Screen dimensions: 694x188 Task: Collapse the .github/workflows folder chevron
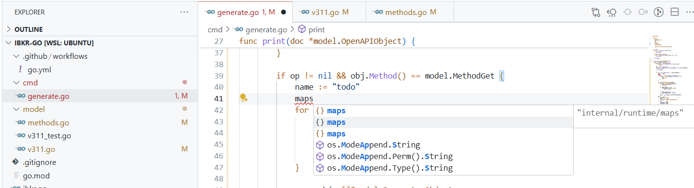pos(16,56)
